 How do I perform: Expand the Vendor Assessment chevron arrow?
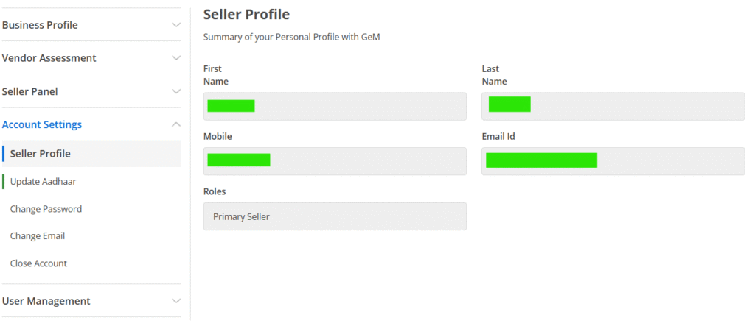click(x=175, y=58)
